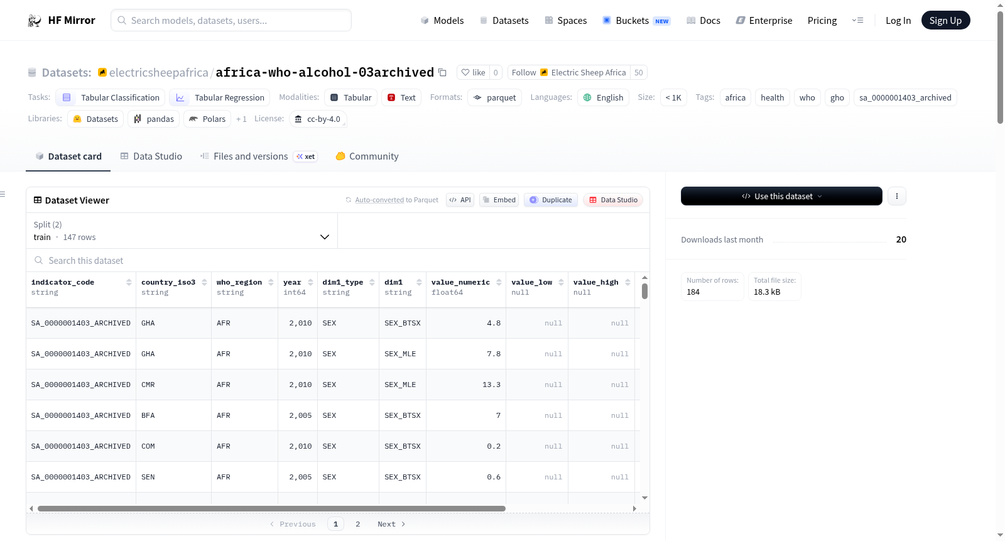Click the table vertical scrollbar thumb
1005x541 pixels.
[x=644, y=291]
